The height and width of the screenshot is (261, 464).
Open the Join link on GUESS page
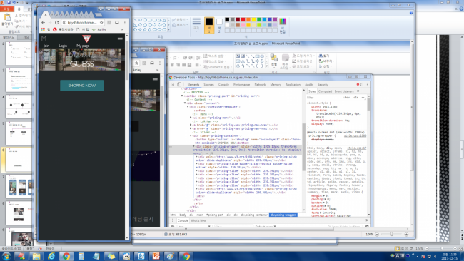pos(46,46)
